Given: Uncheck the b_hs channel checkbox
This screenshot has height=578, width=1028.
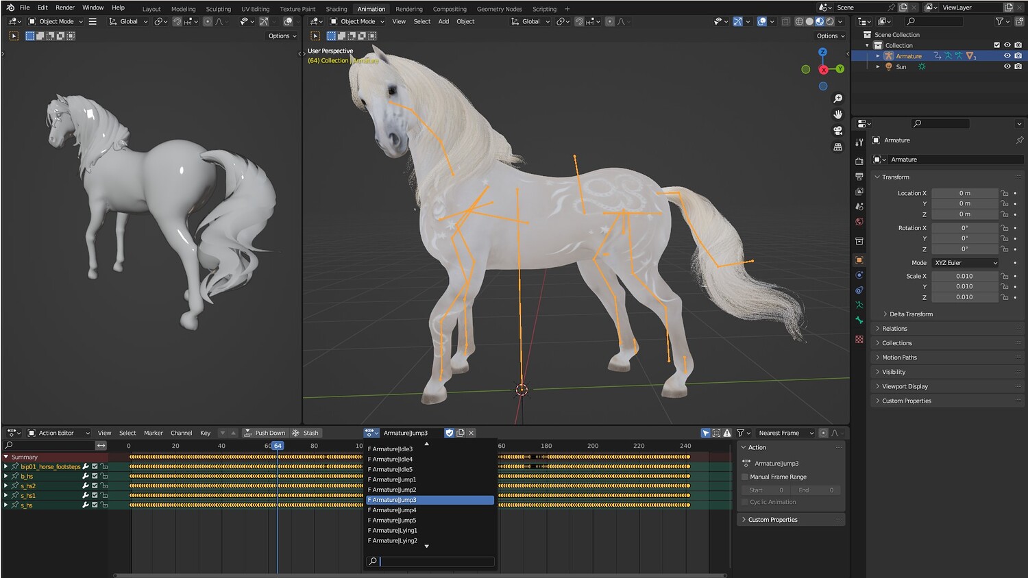Looking at the screenshot, I should point(95,476).
